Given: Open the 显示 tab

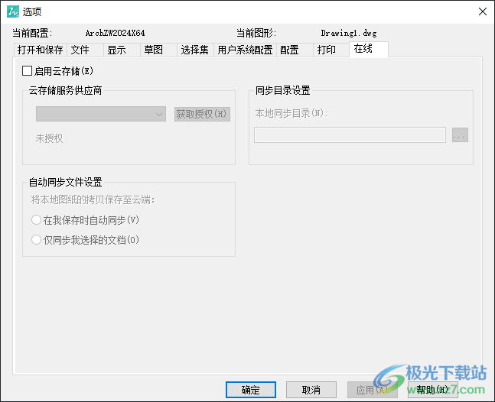Looking at the screenshot, I should pyautogui.click(x=122, y=50).
